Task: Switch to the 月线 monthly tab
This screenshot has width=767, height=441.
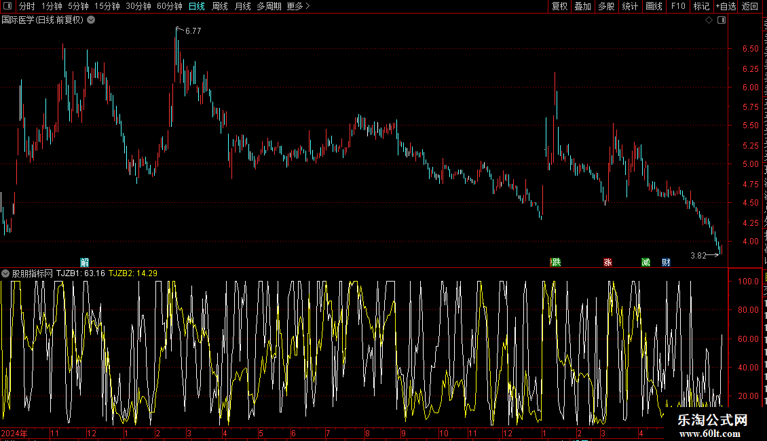Action: (242, 6)
